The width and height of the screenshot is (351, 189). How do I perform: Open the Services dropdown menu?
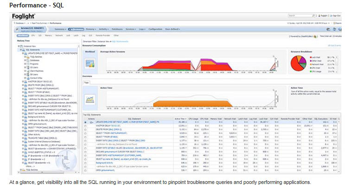(x=130, y=29)
